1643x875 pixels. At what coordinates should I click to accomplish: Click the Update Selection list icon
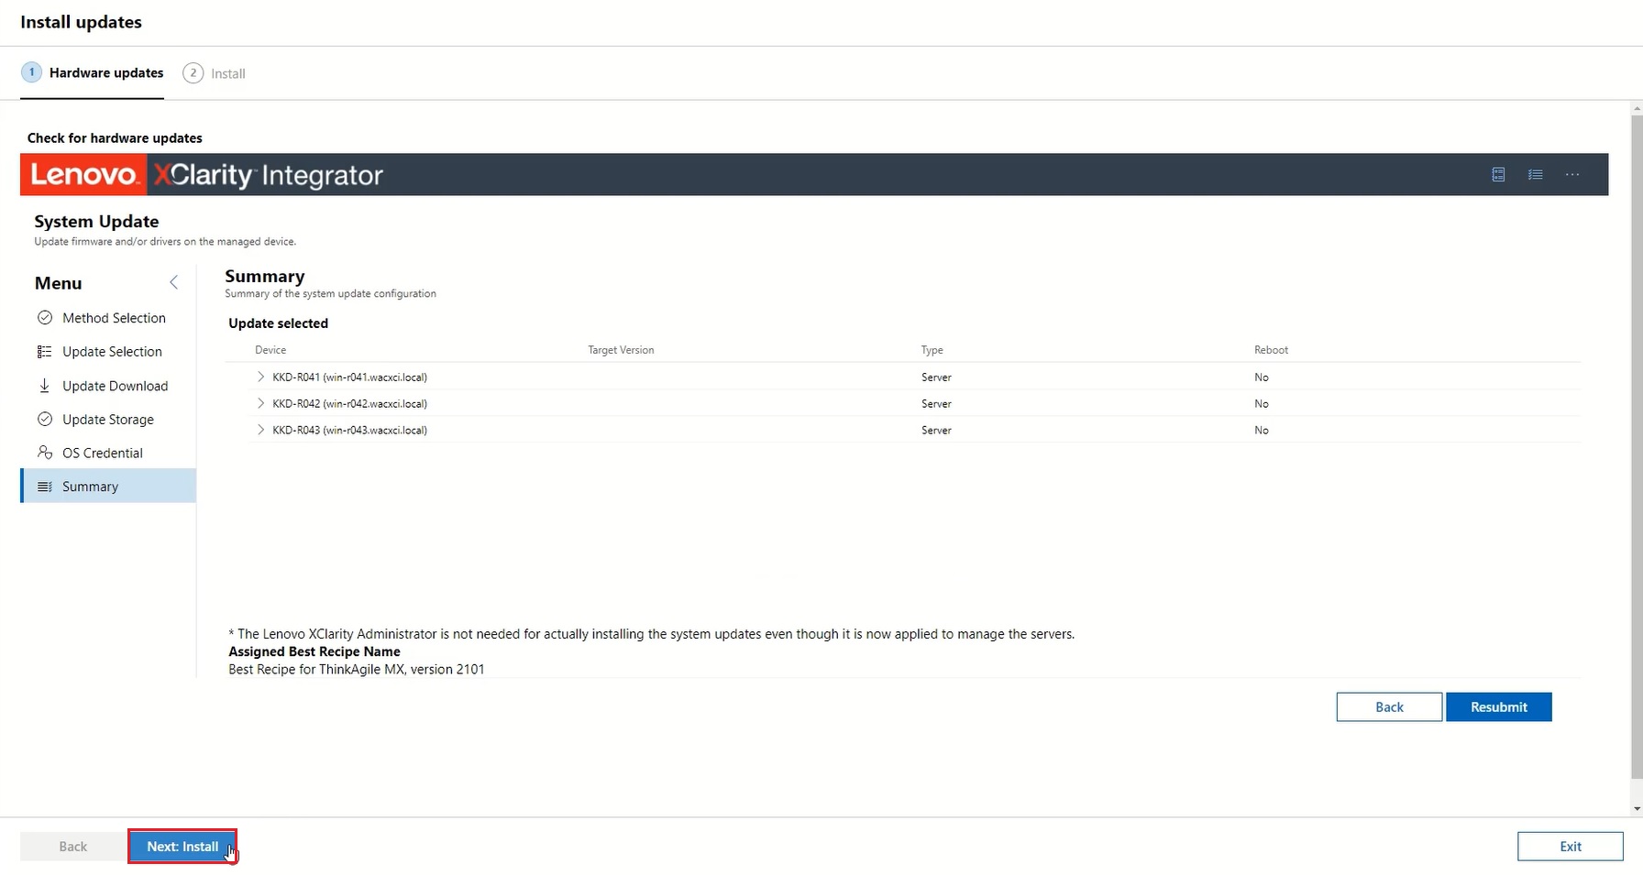[44, 352]
